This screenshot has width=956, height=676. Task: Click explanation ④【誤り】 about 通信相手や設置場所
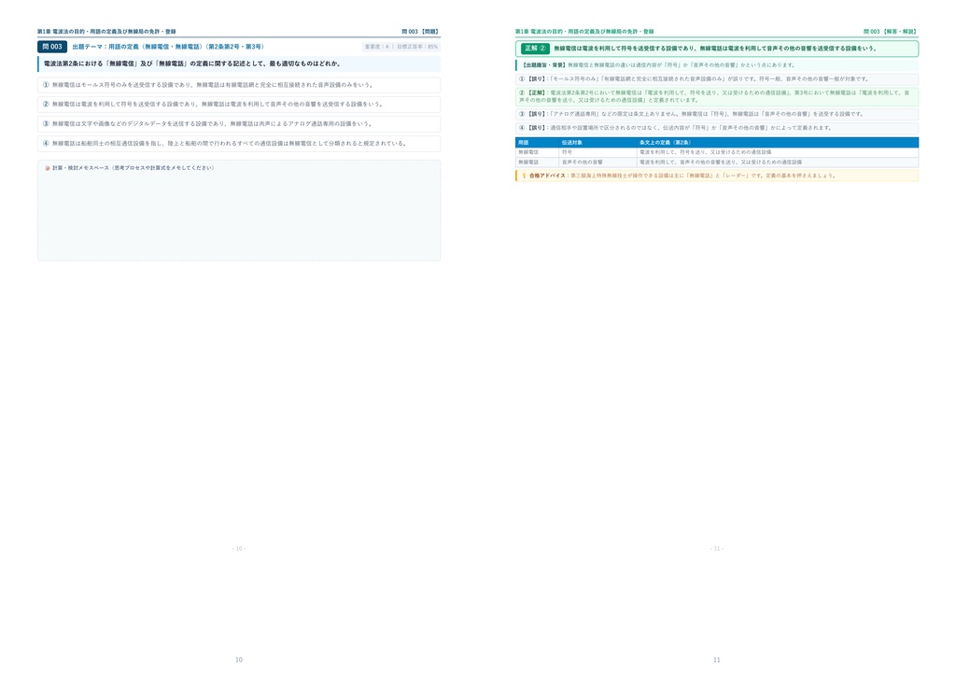717,128
